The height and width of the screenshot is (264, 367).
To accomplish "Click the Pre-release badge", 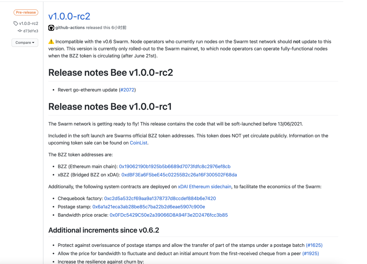I will pos(26,12).
